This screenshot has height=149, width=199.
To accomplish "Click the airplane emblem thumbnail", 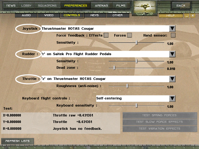I will [145, 8].
